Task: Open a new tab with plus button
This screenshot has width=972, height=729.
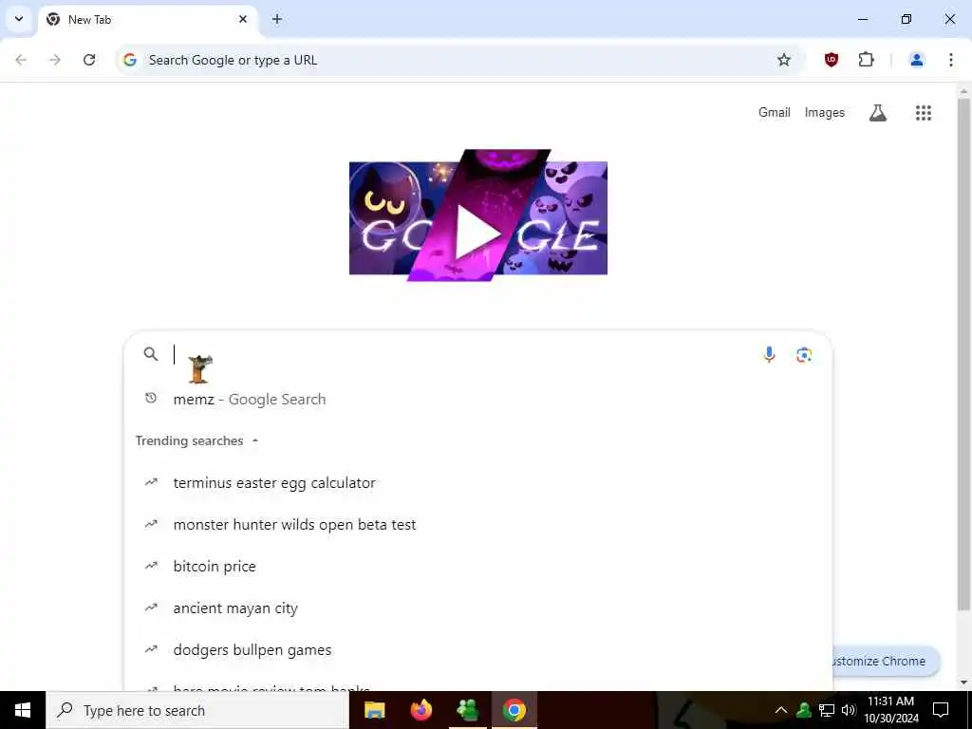Action: [277, 19]
